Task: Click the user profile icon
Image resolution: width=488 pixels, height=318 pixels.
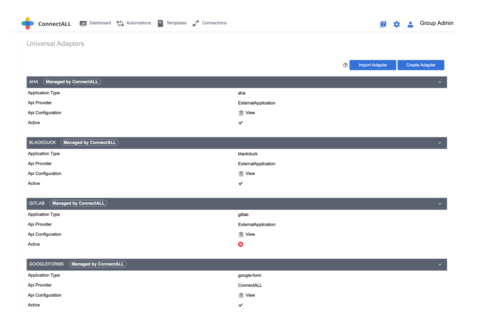Action: coord(410,24)
